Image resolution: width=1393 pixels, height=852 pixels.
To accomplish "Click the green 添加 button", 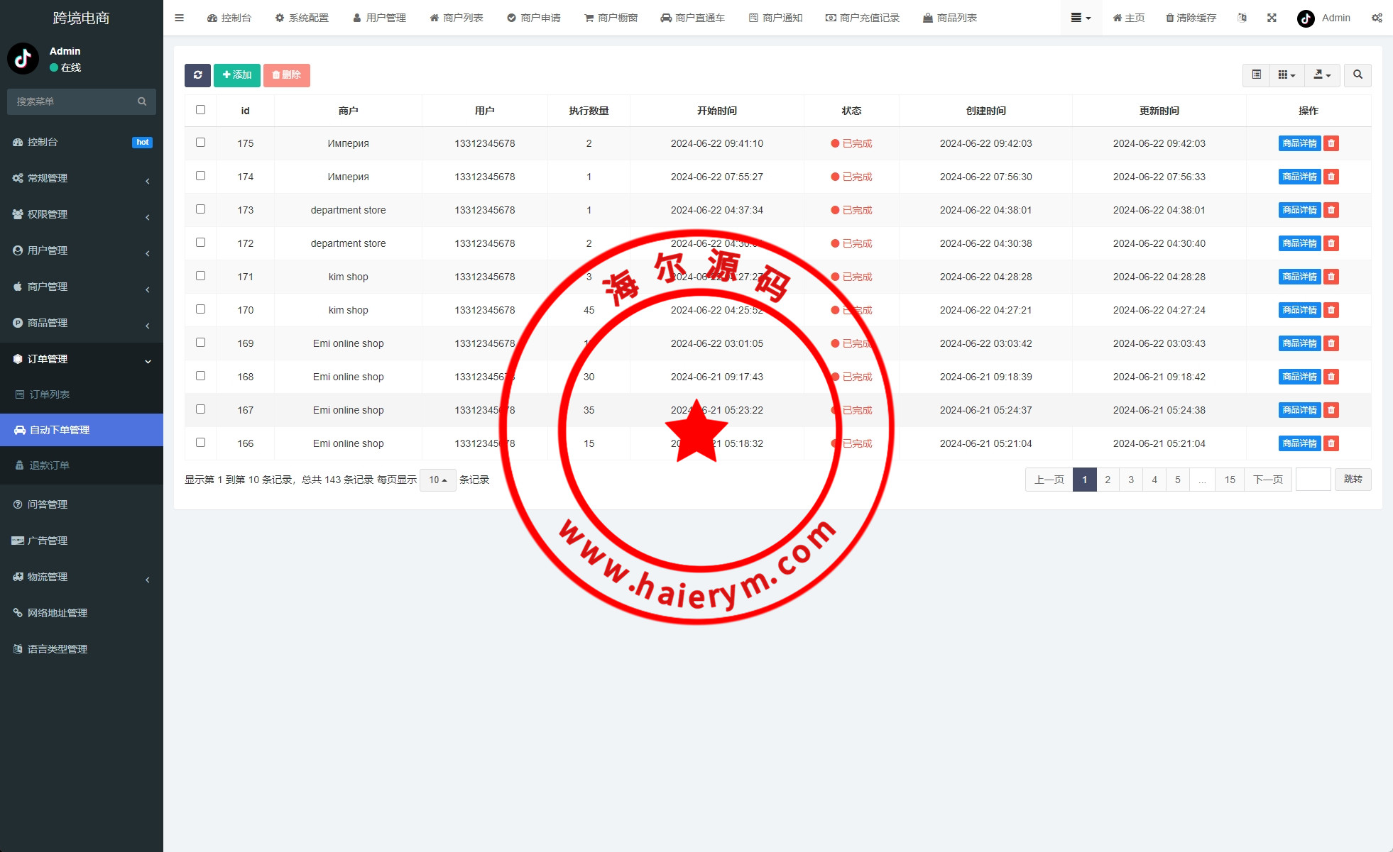I will click(237, 75).
